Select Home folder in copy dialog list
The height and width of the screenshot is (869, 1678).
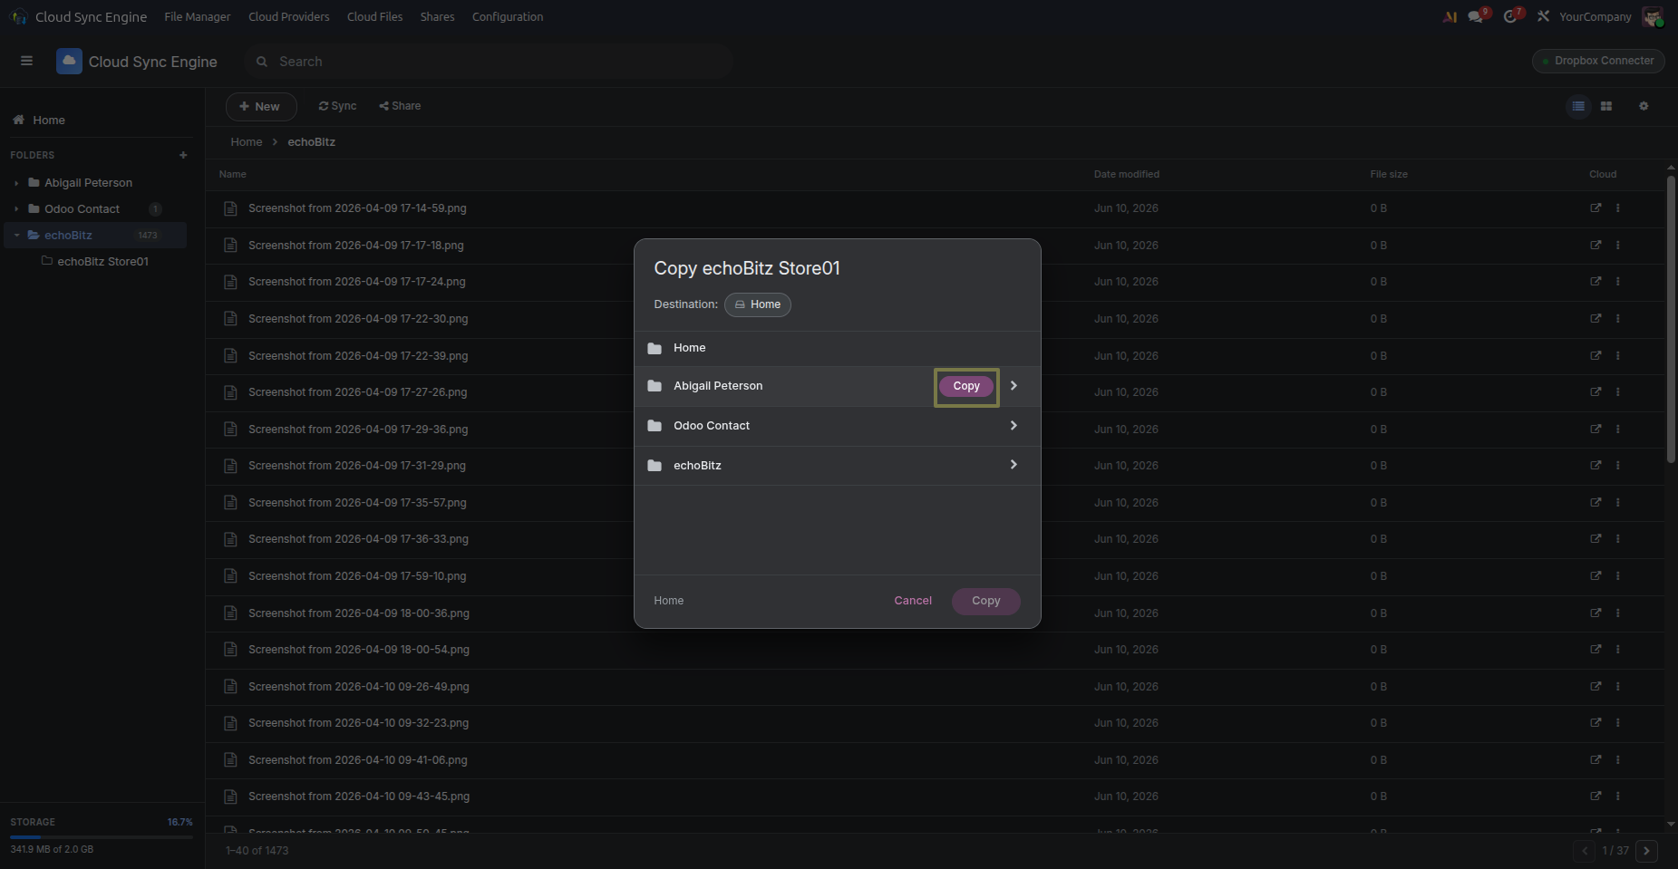click(x=837, y=348)
